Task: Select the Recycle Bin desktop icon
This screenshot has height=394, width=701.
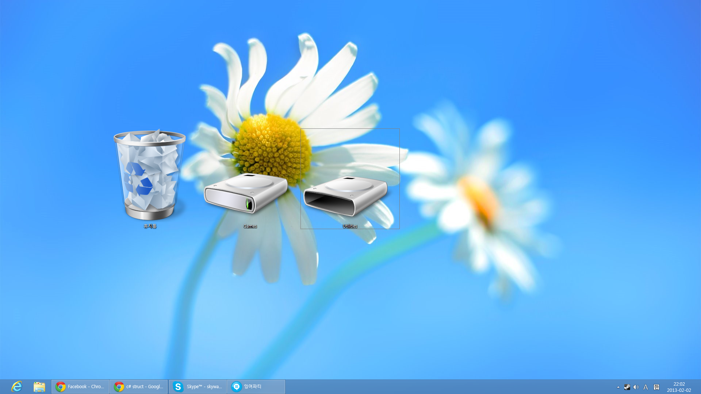Action: point(150,175)
